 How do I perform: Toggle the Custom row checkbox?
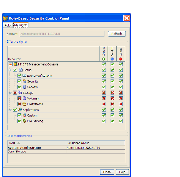(x=19, y=115)
